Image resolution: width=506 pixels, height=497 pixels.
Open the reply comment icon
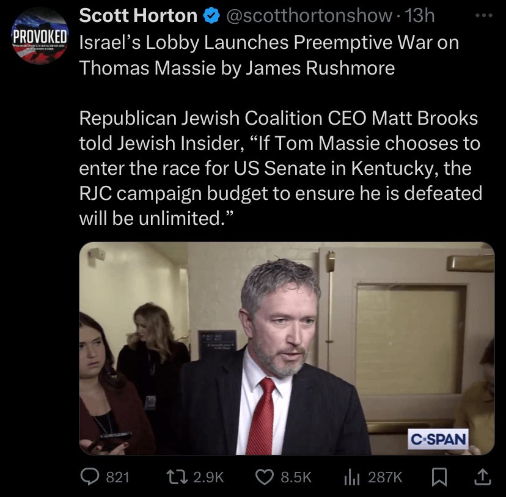(90, 477)
